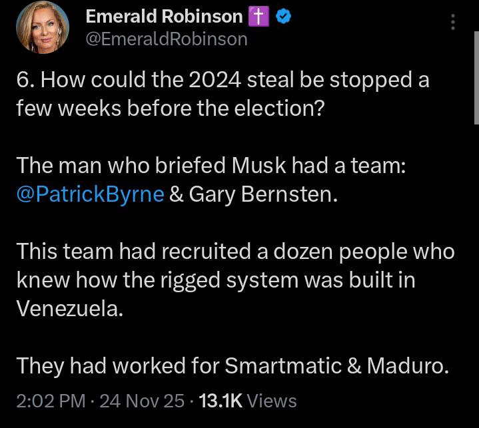The image size is (479, 428).
Task: Click the "How could the 2024 steal" paragraph
Action: click(x=223, y=94)
